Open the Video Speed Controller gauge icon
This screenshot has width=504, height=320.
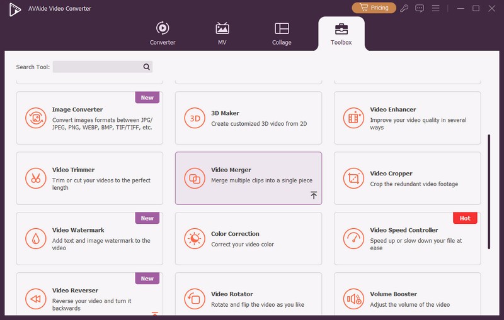(353, 238)
